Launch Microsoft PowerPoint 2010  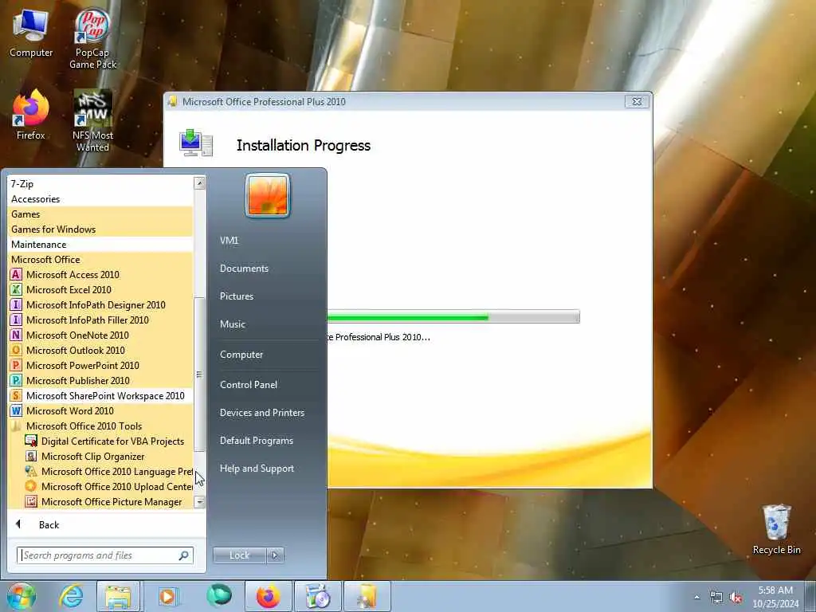click(83, 365)
